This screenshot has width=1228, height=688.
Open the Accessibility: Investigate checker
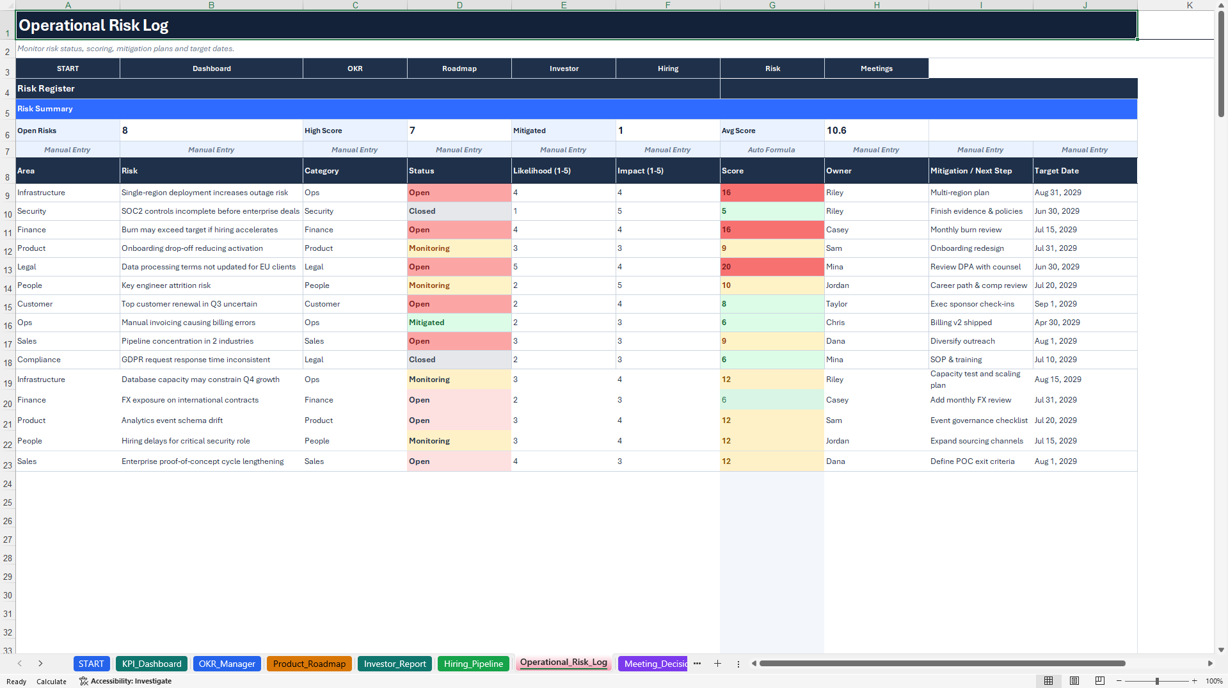click(125, 681)
